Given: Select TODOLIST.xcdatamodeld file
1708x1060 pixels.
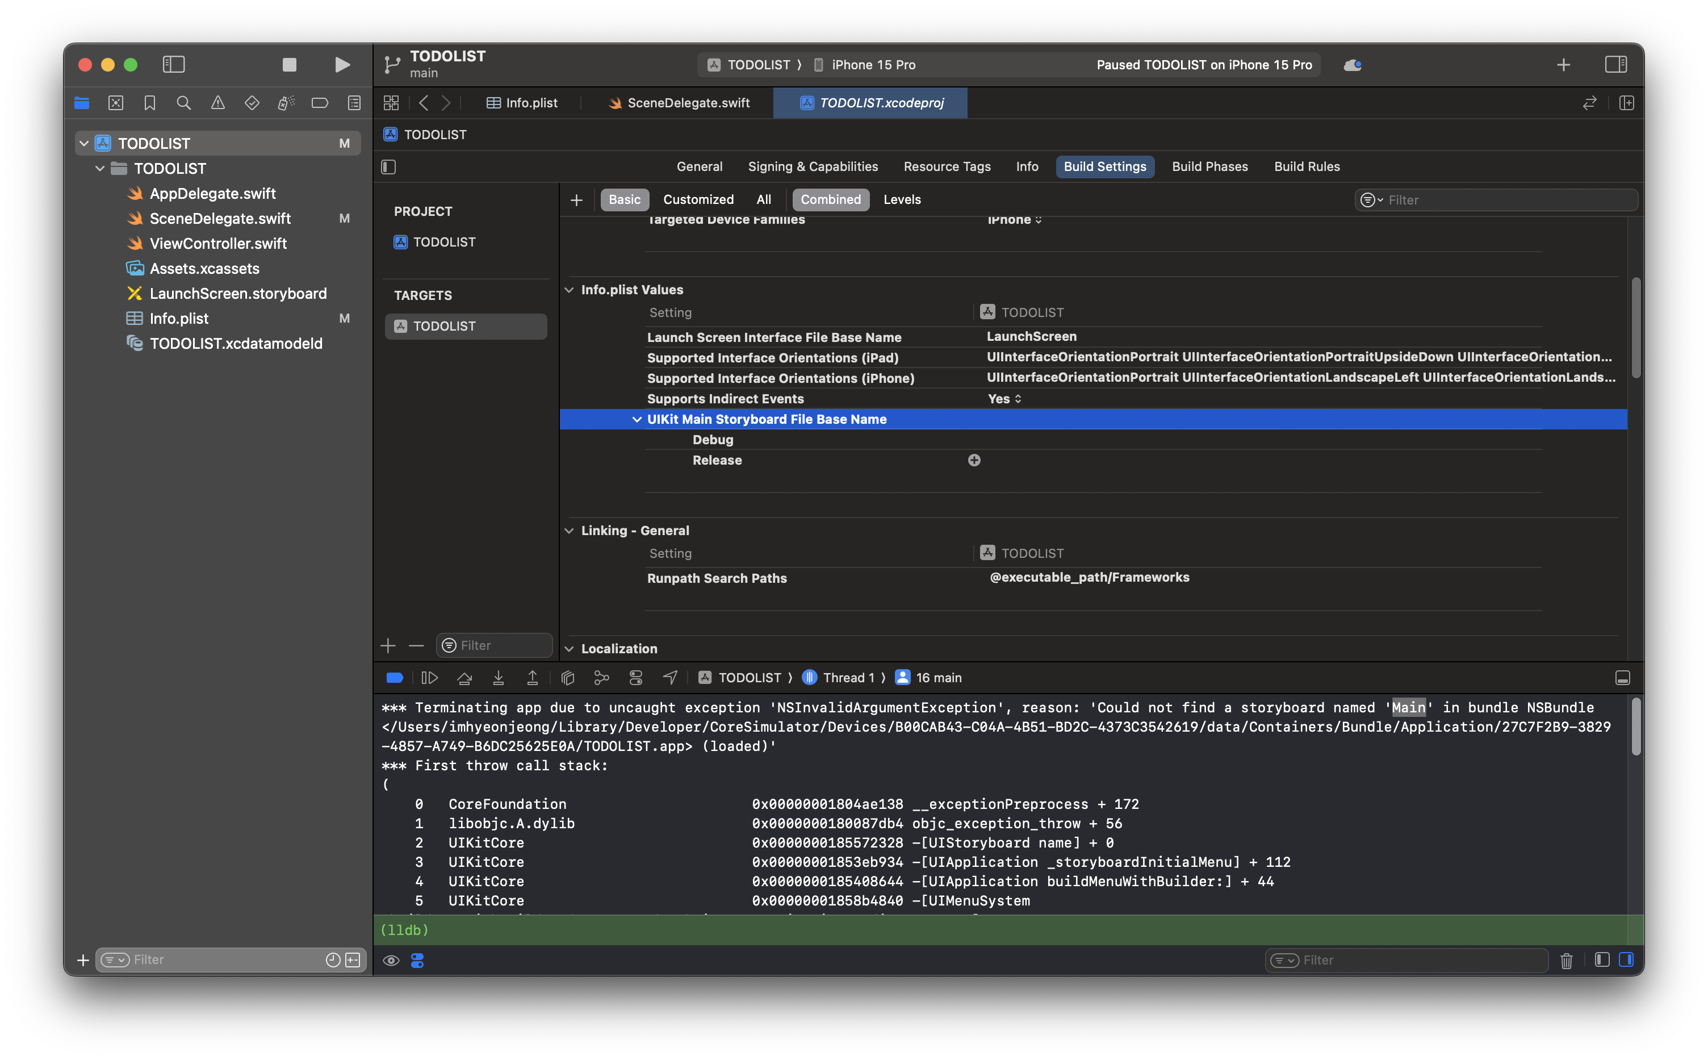Looking at the screenshot, I should [x=236, y=344].
